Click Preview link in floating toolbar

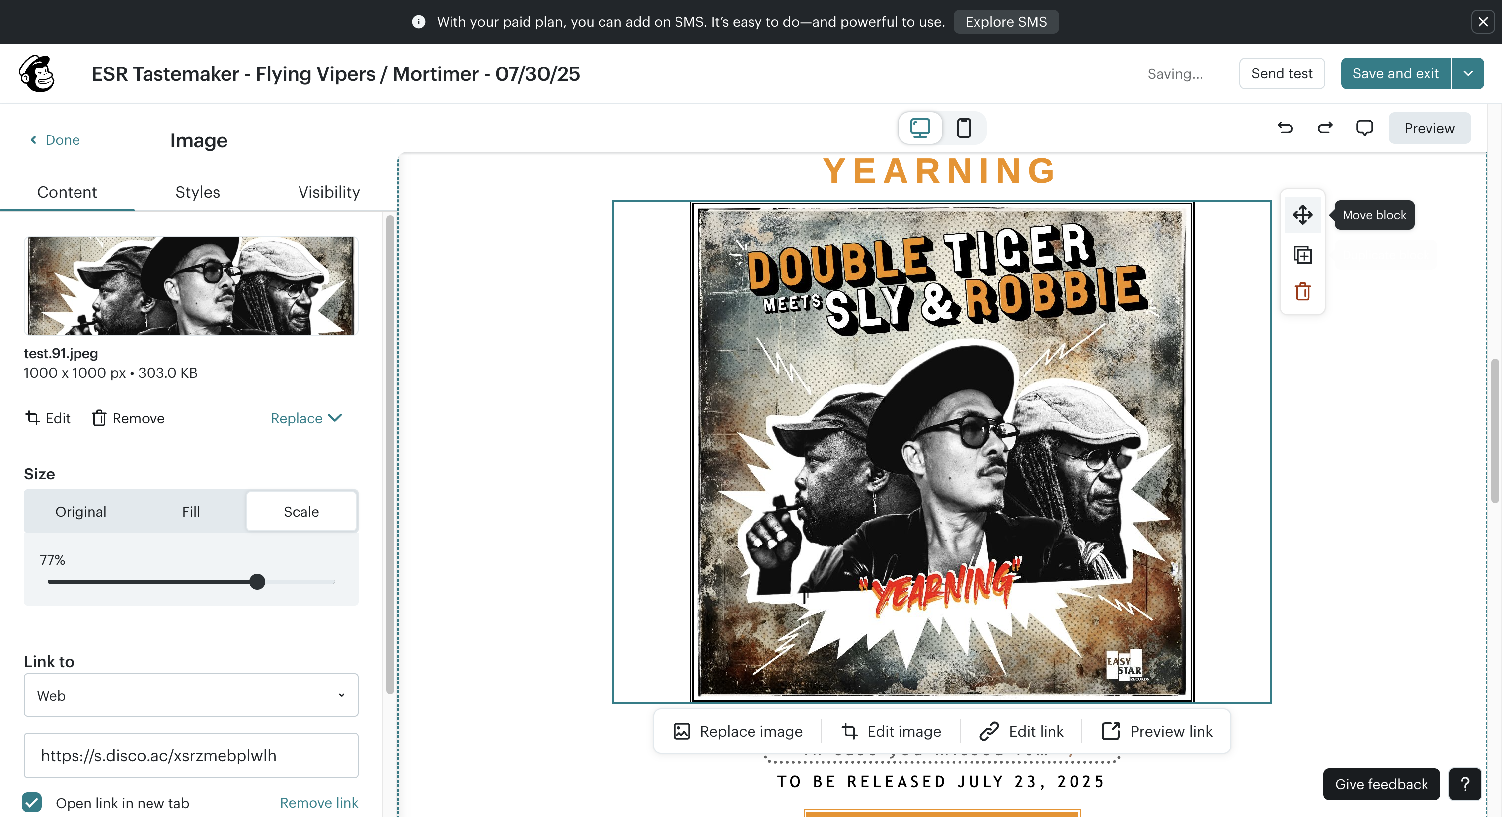pyautogui.click(x=1157, y=731)
